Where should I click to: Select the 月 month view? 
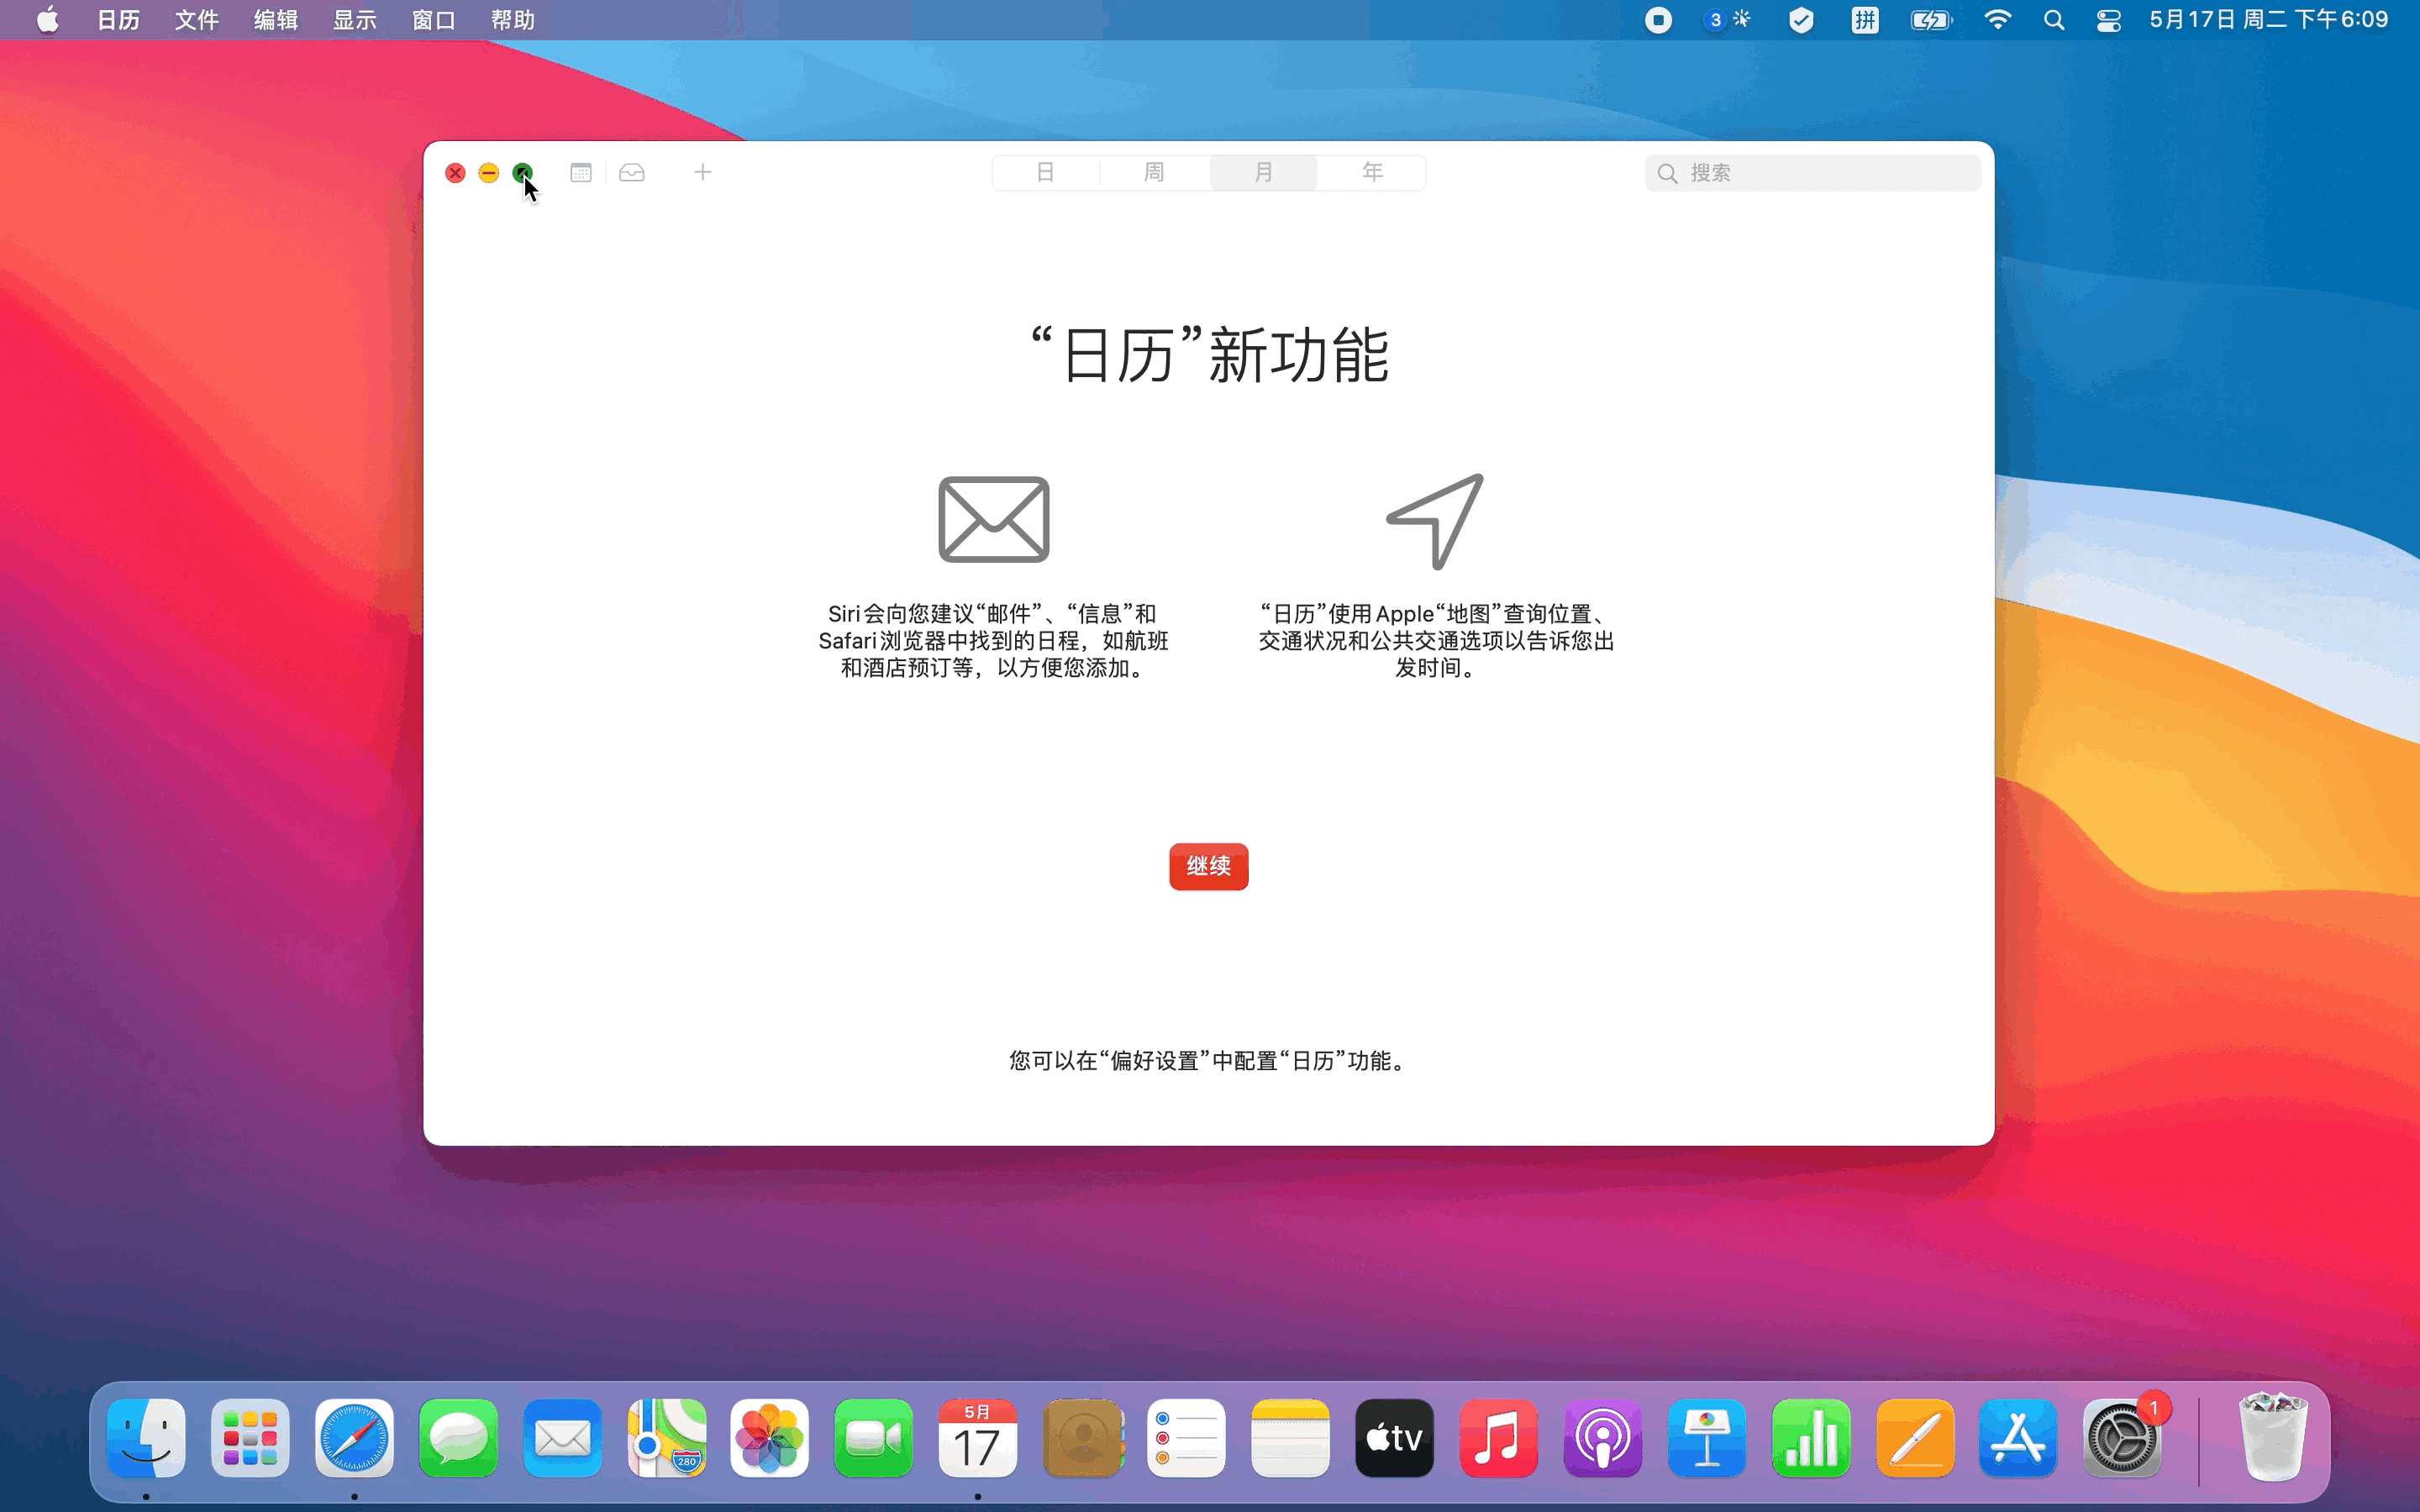1263,173
